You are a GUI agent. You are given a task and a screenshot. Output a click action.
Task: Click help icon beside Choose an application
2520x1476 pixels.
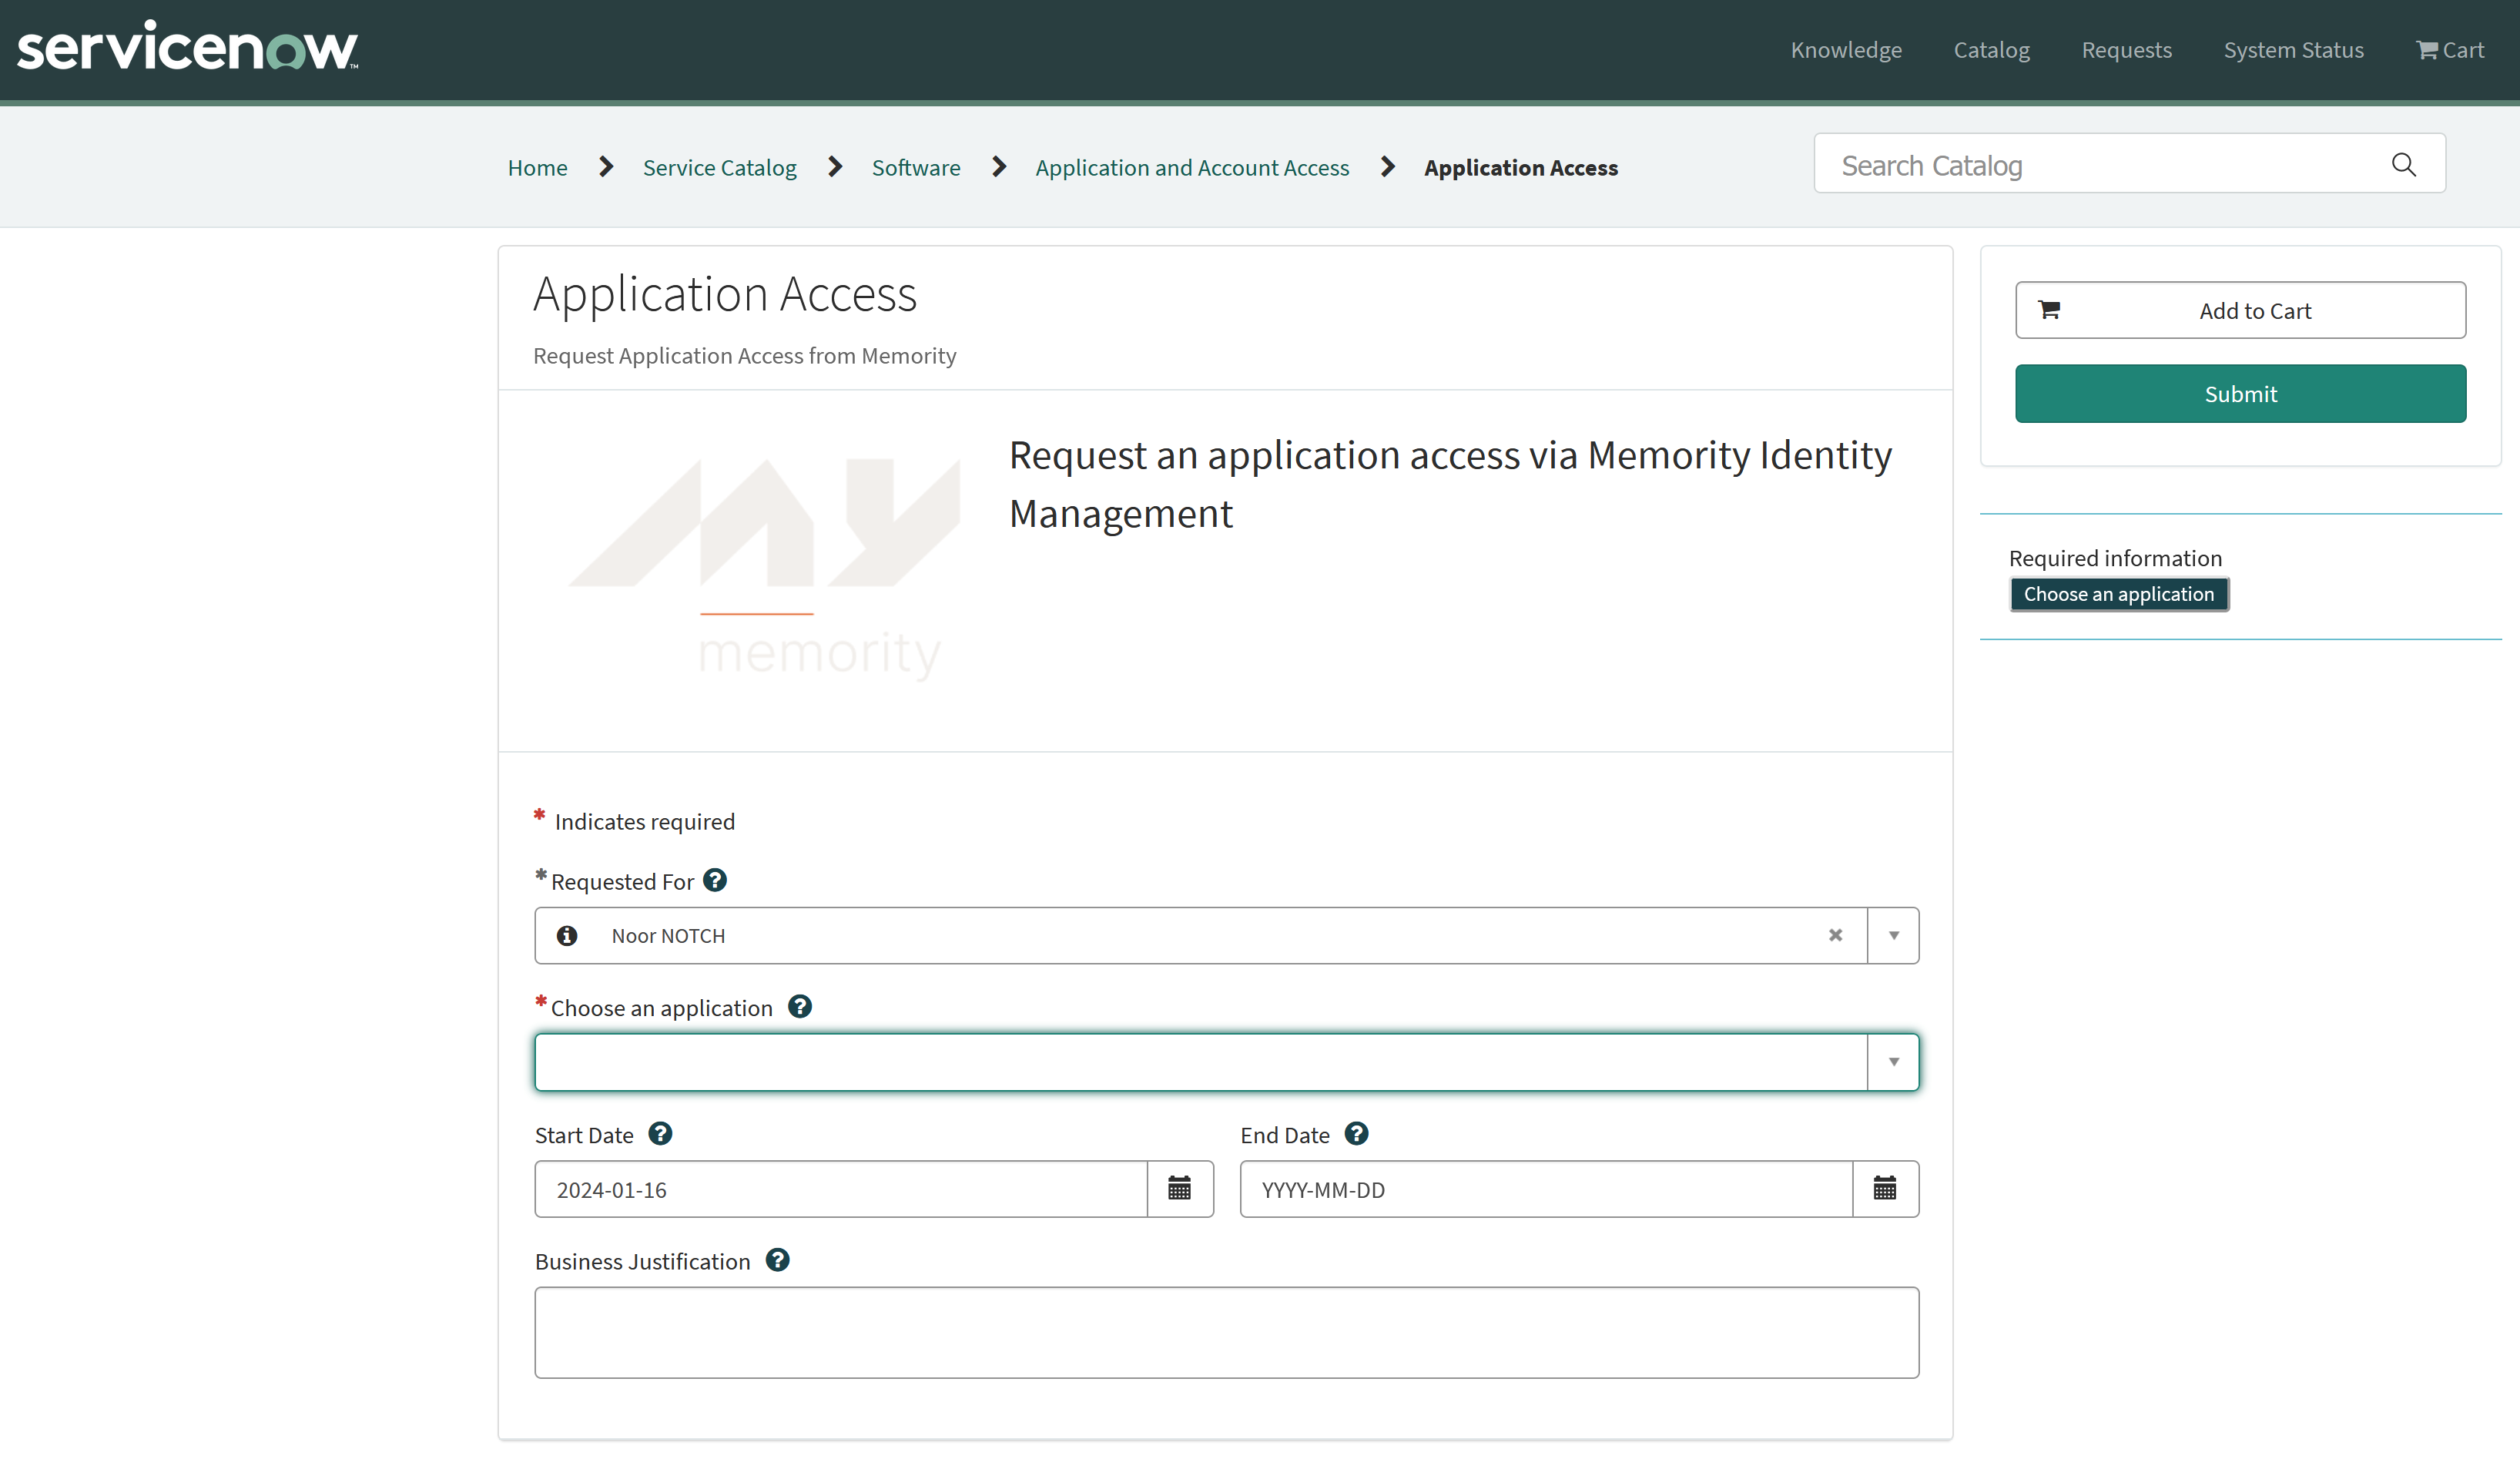[x=799, y=1006]
